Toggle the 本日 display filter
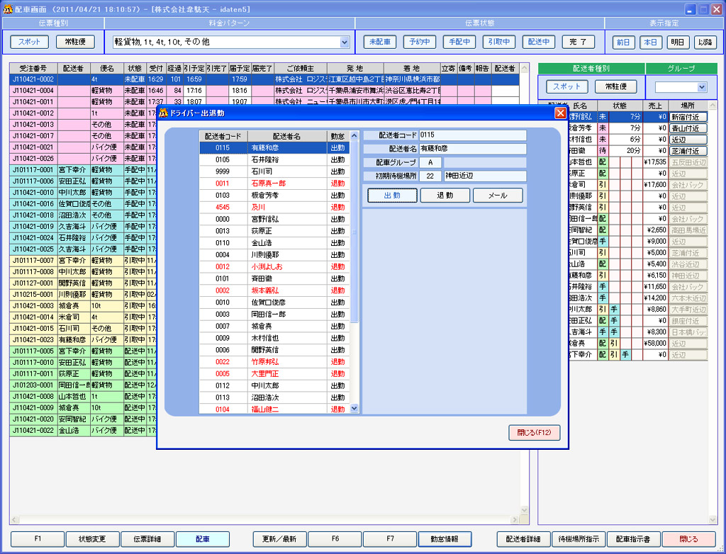This screenshot has width=726, height=554. (651, 42)
